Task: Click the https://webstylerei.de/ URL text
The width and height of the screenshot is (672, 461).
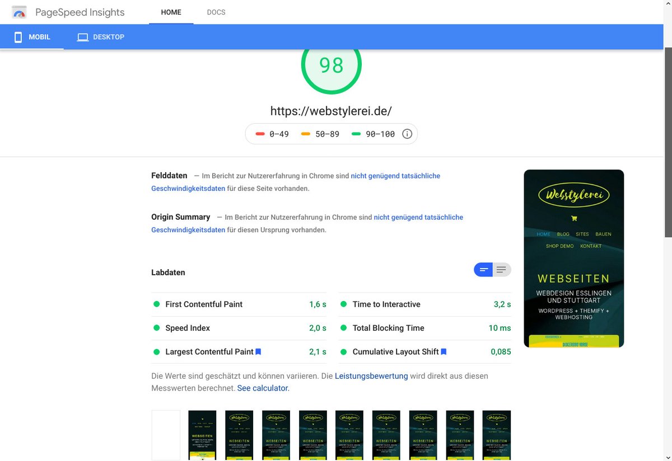Action: 331,111
